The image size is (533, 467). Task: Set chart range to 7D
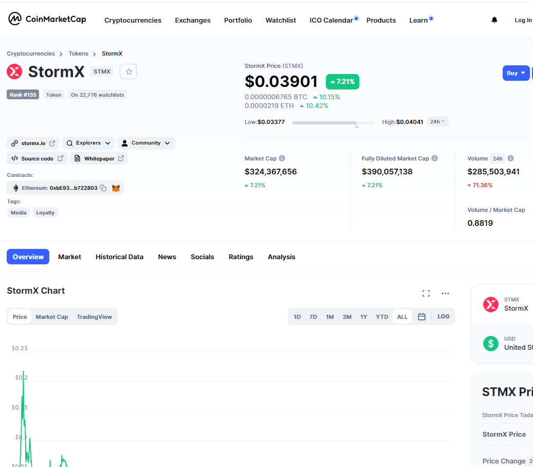tap(313, 317)
